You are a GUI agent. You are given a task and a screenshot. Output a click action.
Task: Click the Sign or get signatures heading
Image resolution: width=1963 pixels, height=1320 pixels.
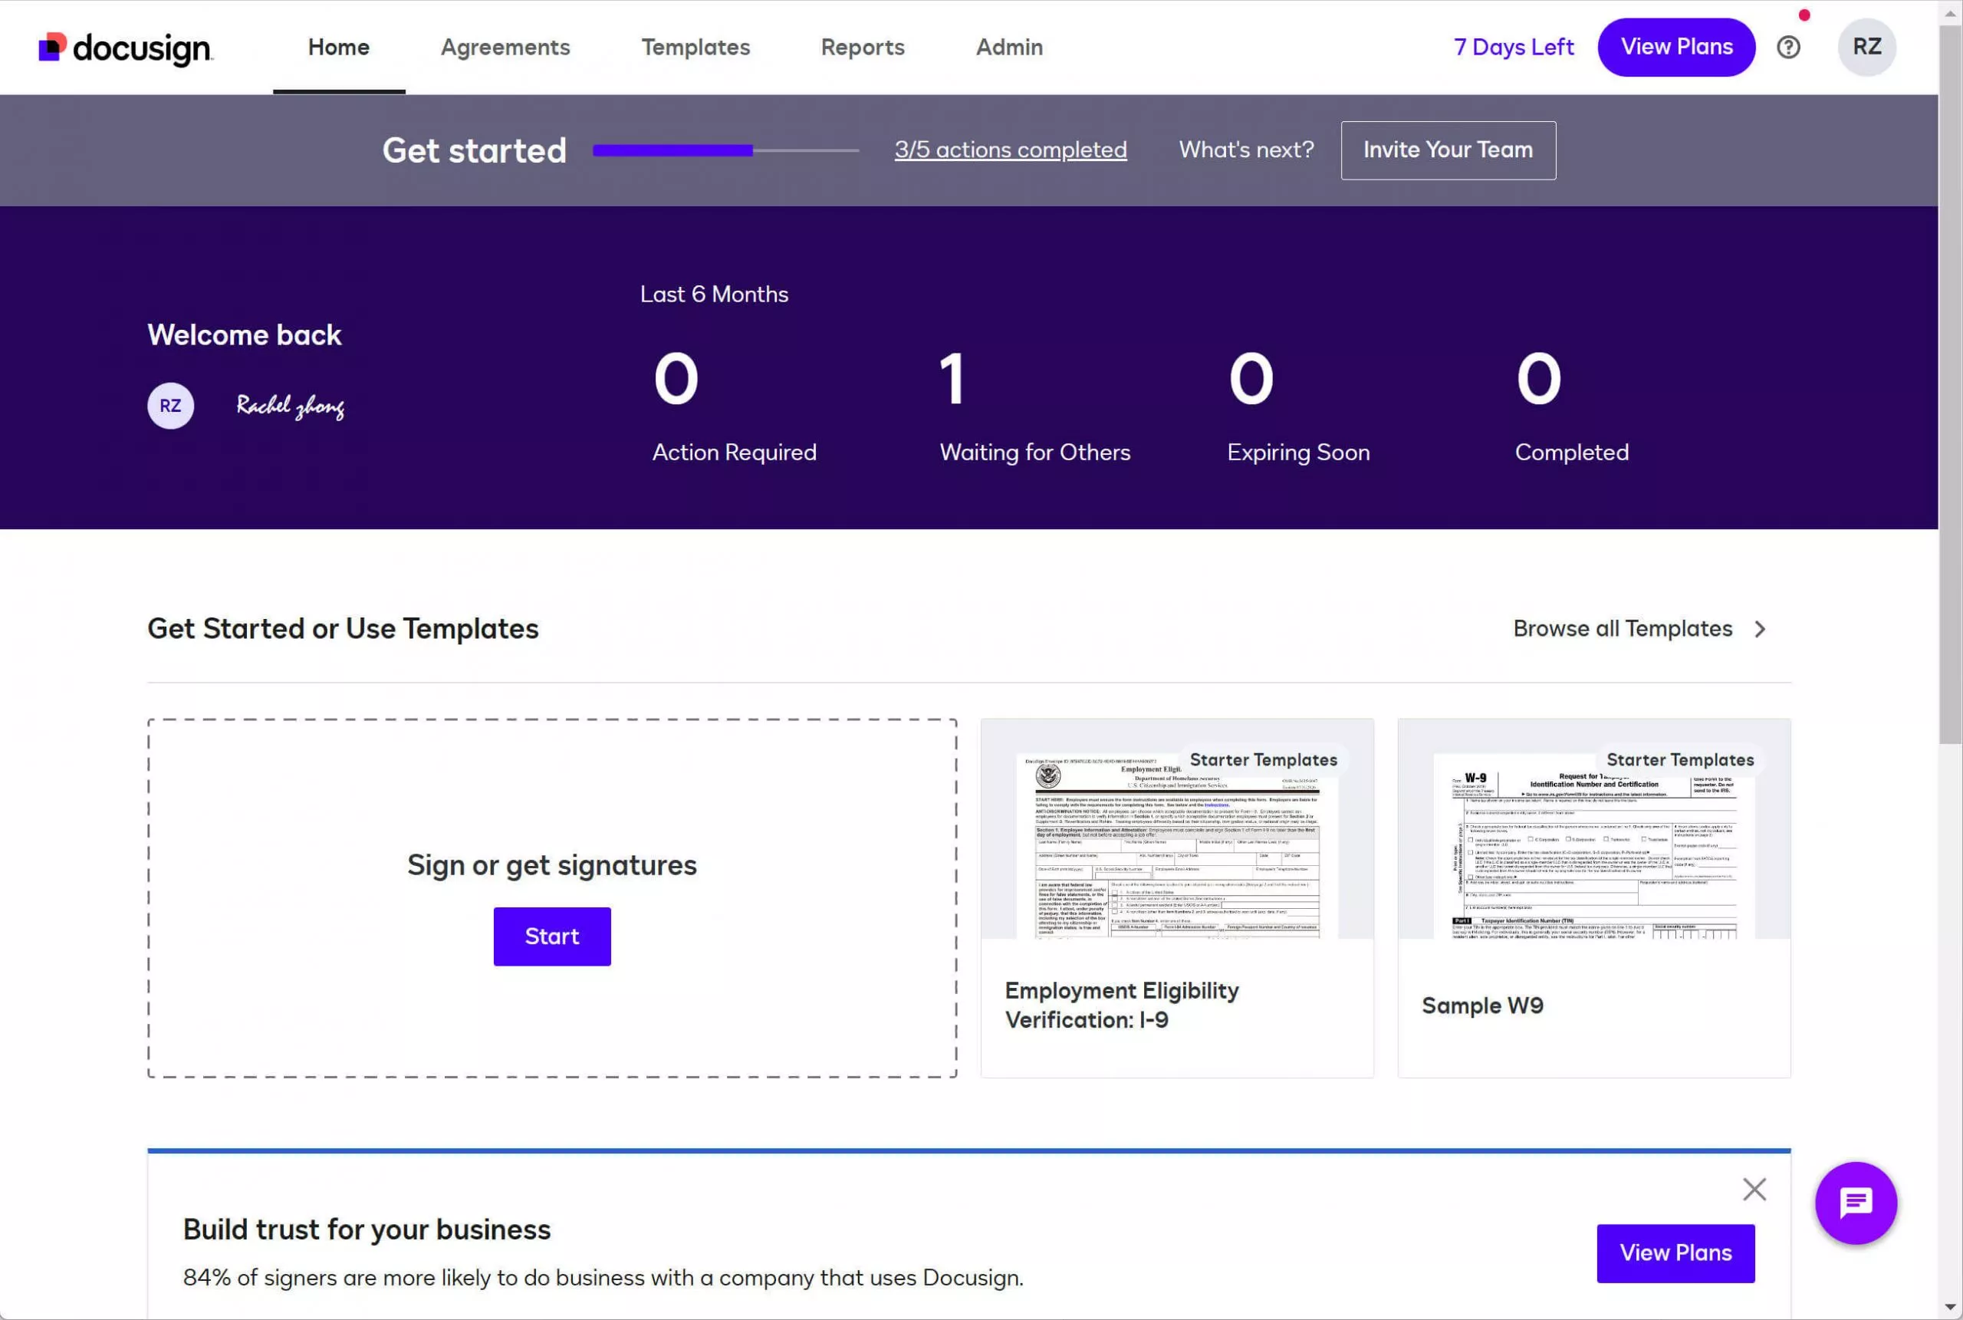tap(551, 865)
